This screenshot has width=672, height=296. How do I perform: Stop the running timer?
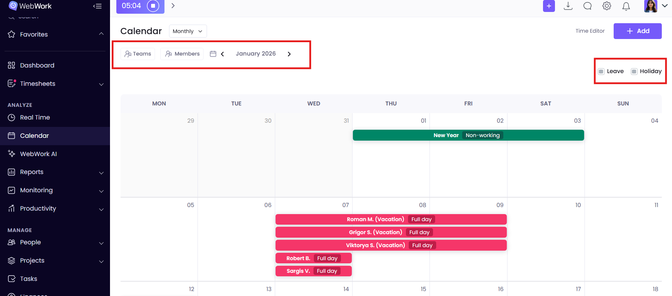coord(153,6)
